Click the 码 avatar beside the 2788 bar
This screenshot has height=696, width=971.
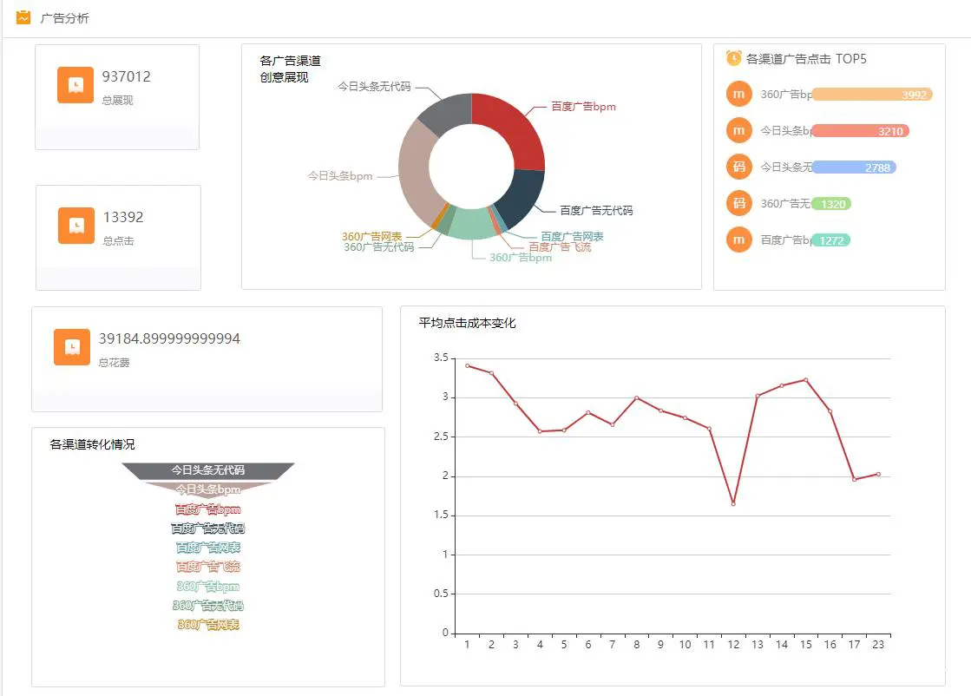click(x=738, y=167)
